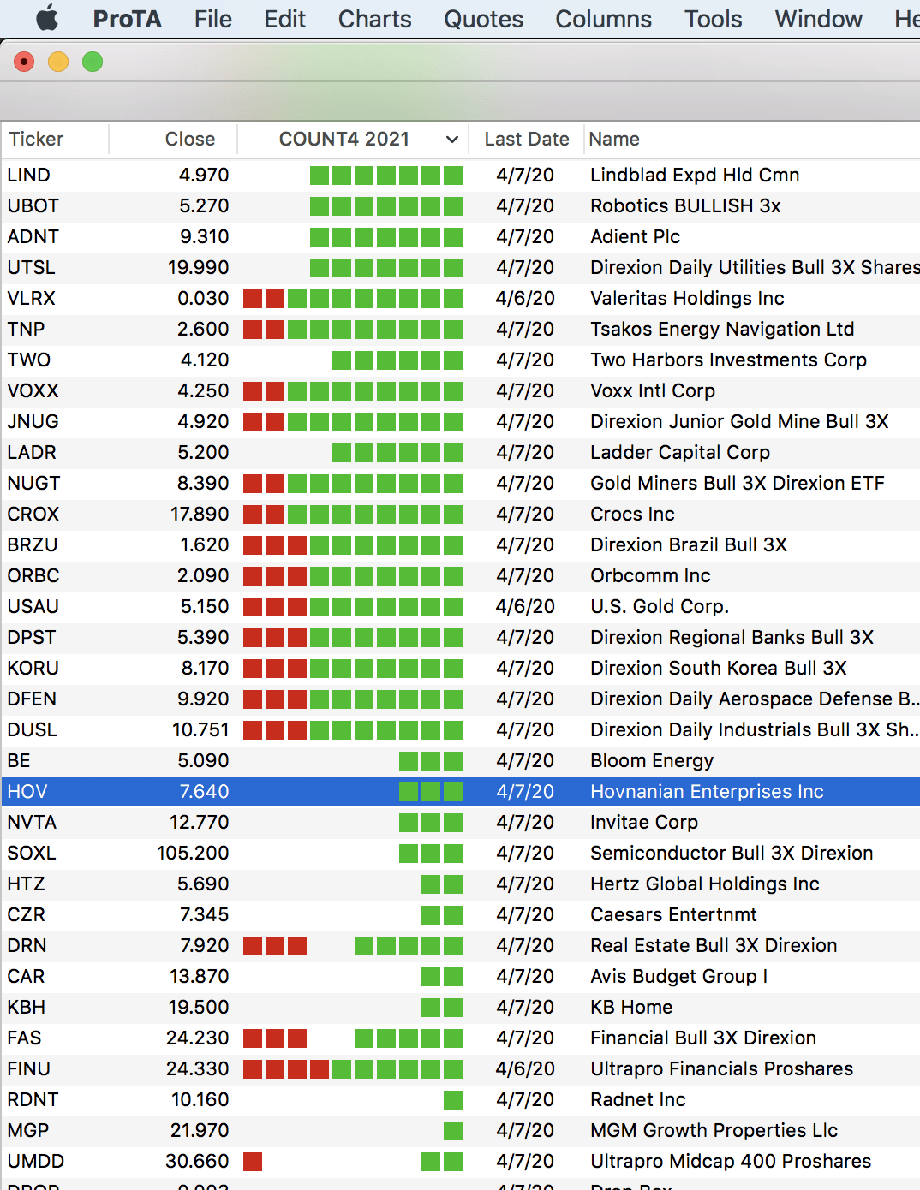Image resolution: width=920 pixels, height=1190 pixels.
Task: Click the single red square in UMDD row
Action: [253, 1162]
